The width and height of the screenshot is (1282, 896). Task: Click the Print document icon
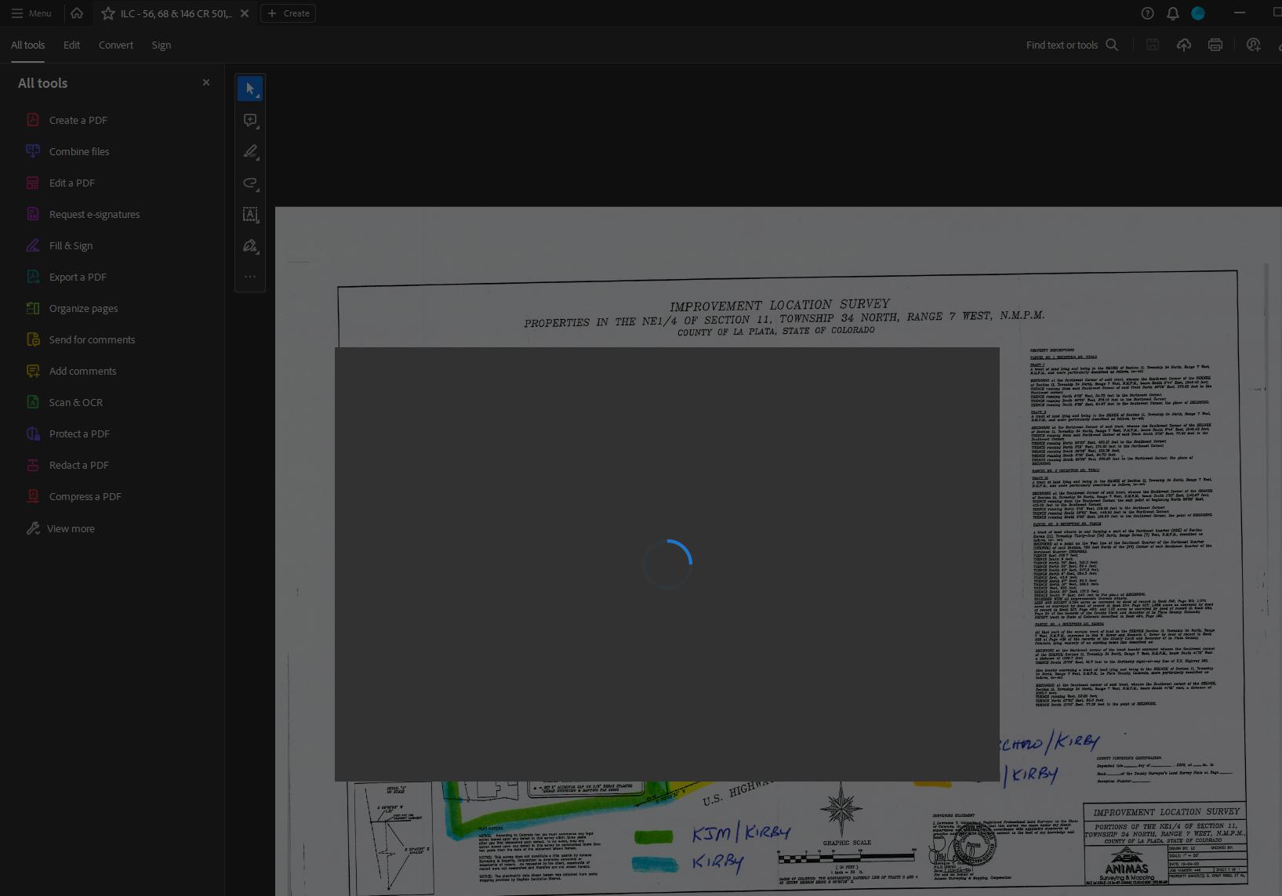[x=1215, y=45]
